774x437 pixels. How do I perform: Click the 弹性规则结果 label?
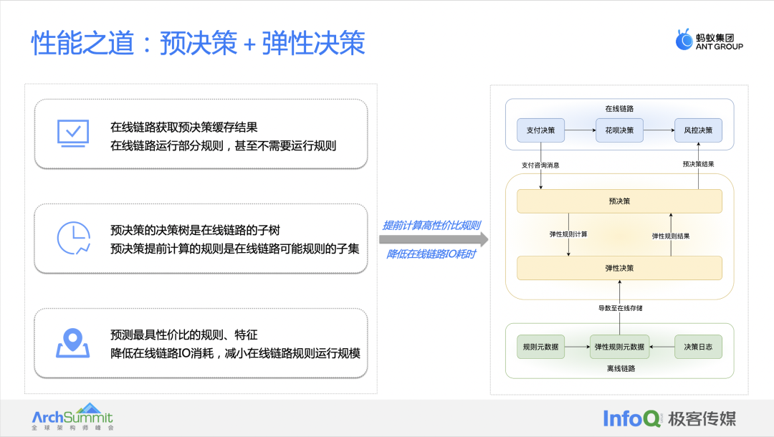click(x=671, y=236)
